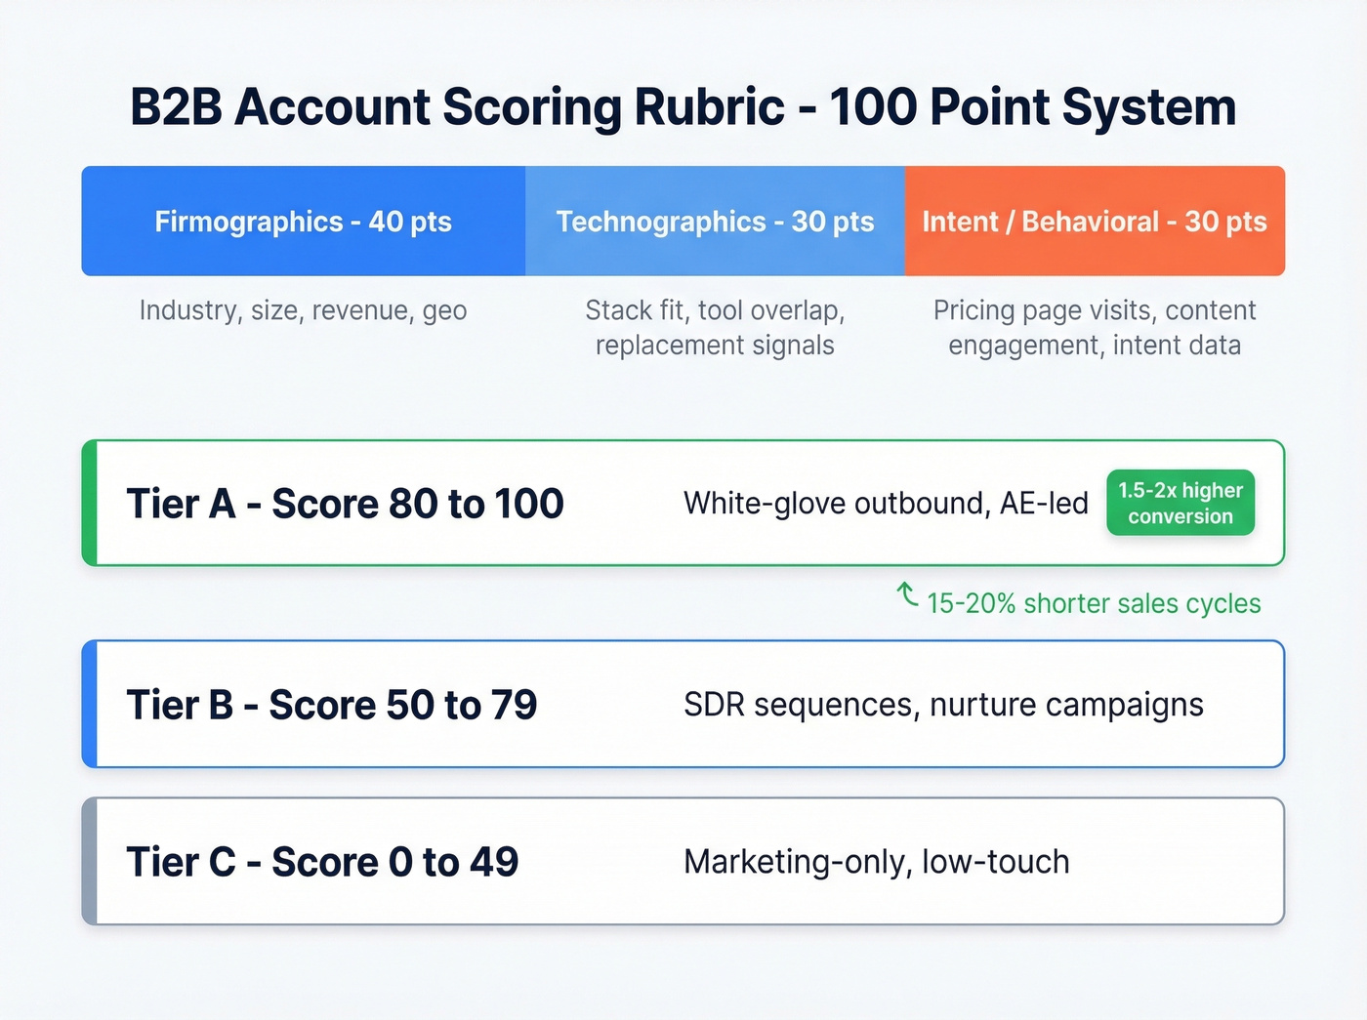Click the green accent bar on Tier A
Viewport: 1367px width, 1020px height.
(90, 503)
